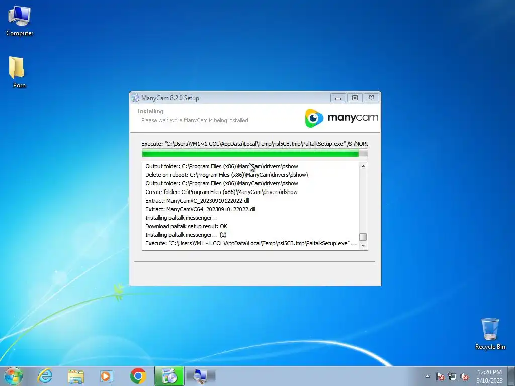Screen dimensions: 515x386
Task: Switch to ManyCam setup in the taskbar
Action: [169, 376]
